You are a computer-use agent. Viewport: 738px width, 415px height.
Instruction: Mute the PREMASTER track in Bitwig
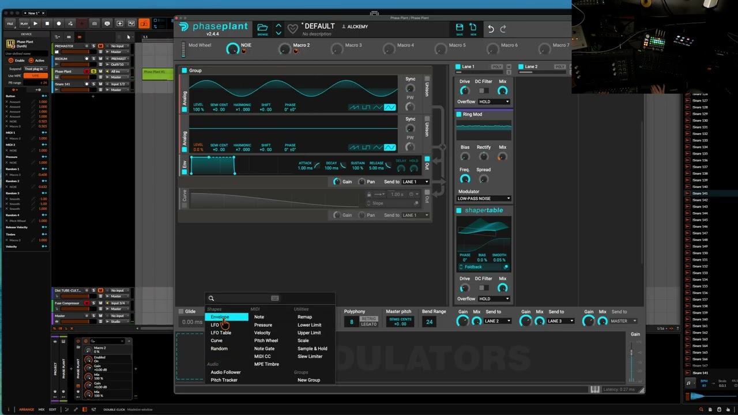[100, 46]
